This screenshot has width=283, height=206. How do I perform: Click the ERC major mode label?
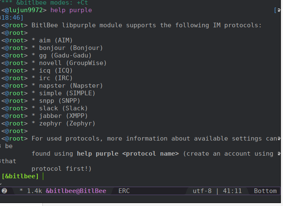[x=124, y=191]
